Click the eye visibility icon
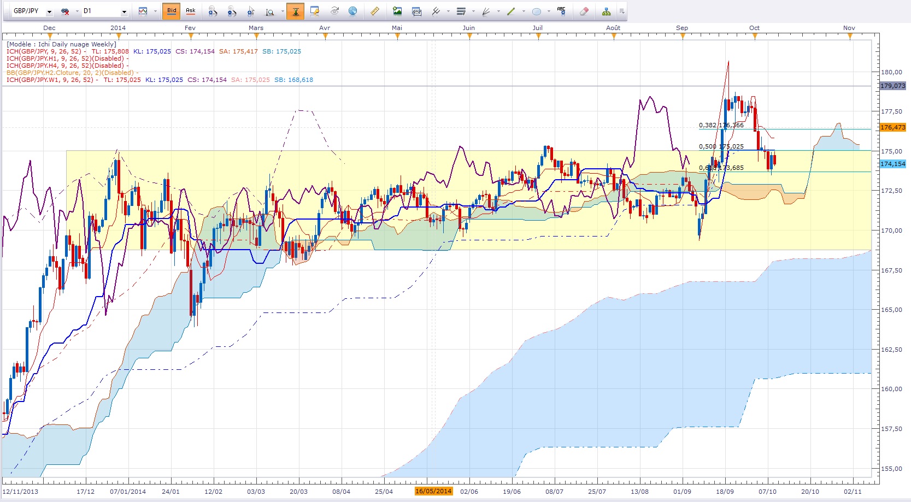 coord(334,11)
